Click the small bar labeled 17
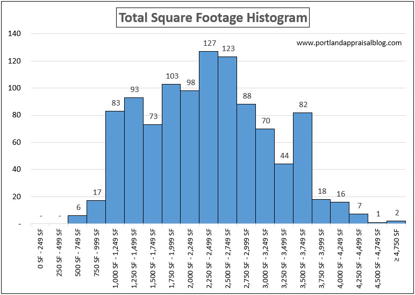415x295 pixels. pyautogui.click(x=96, y=212)
